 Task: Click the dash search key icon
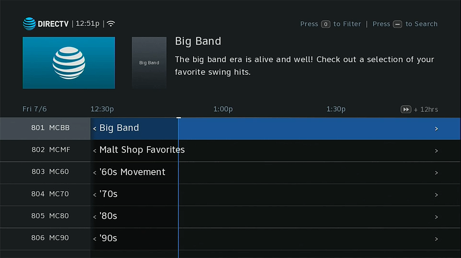click(x=397, y=24)
